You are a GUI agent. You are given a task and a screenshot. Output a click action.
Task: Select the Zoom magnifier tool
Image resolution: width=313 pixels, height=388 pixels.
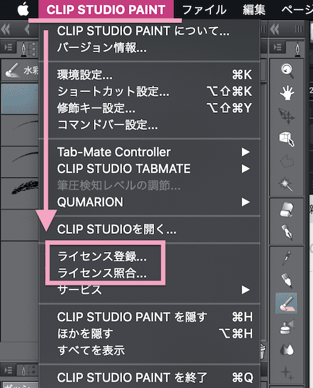(x=287, y=71)
